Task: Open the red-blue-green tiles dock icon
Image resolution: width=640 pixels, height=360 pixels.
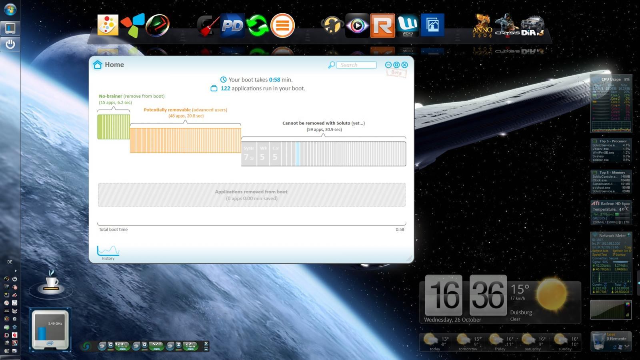Action: coord(133,25)
